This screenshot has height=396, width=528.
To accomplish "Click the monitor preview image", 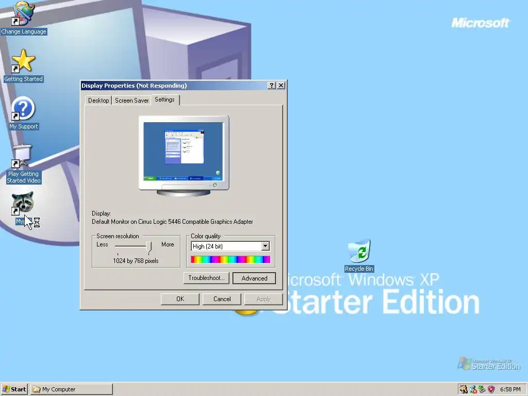I will click(184, 156).
